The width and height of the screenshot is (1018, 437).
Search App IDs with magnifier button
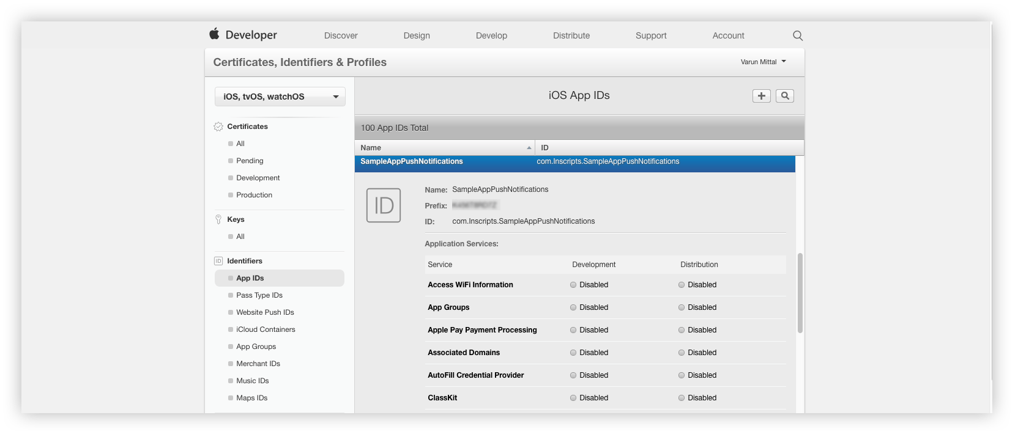[785, 96]
